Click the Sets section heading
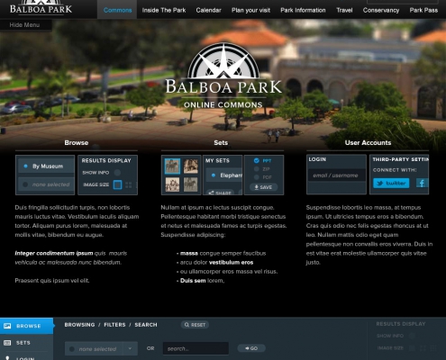 tap(221, 143)
